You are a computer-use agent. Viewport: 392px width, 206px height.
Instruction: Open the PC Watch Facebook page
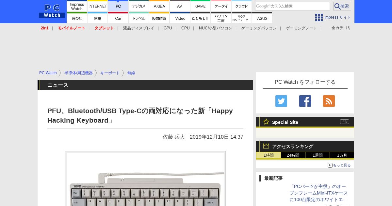[305, 101]
